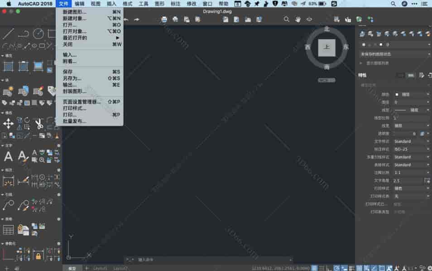
Task: Open the Hatch tool in the 填充 section
Action: click(8, 66)
